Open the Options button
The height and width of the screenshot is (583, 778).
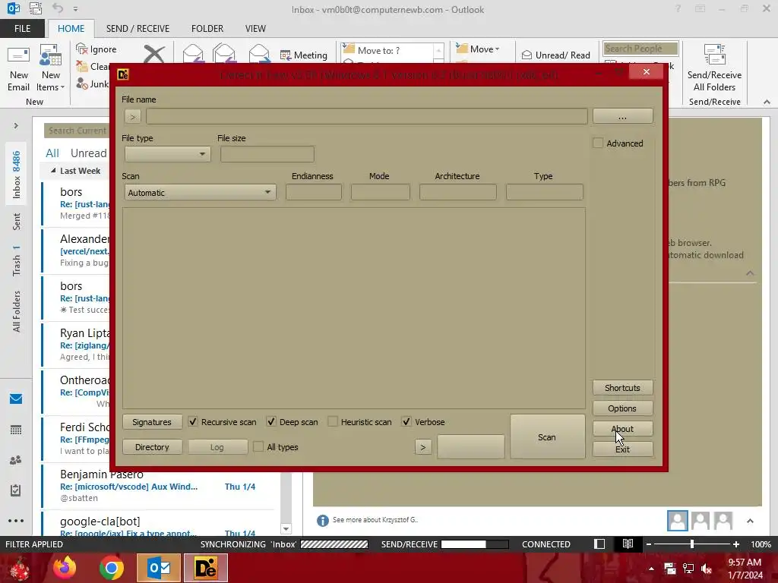[x=622, y=408]
